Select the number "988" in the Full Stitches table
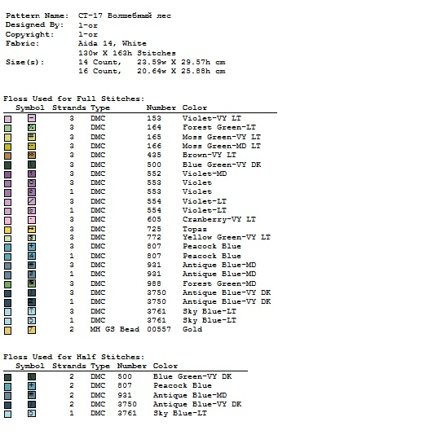Viewport: 446px width, 448px height. click(154, 283)
